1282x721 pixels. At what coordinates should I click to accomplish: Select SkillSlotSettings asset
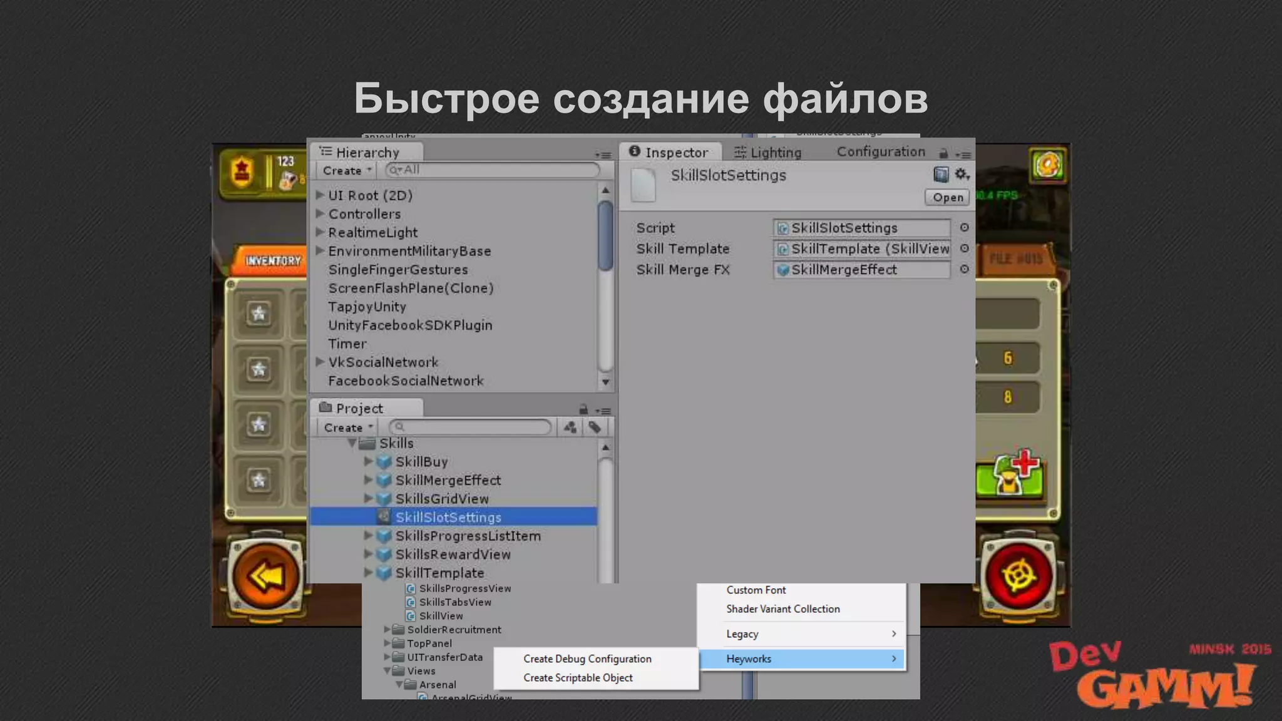pos(453,517)
